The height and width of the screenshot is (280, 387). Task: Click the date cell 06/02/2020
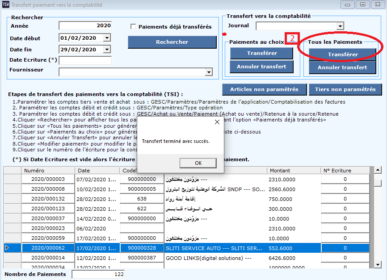pyautogui.click(x=97, y=229)
